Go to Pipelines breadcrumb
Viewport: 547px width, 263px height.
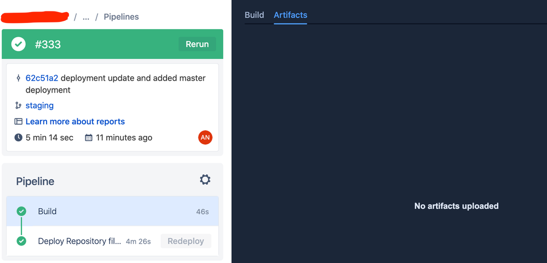pyautogui.click(x=121, y=17)
